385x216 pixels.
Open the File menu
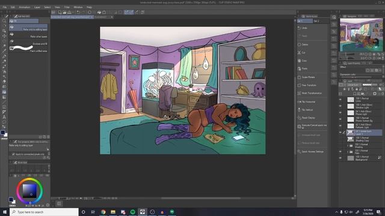coord(5,7)
